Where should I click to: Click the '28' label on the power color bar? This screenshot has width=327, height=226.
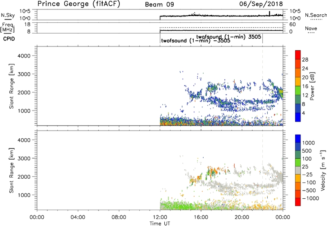point(305,60)
